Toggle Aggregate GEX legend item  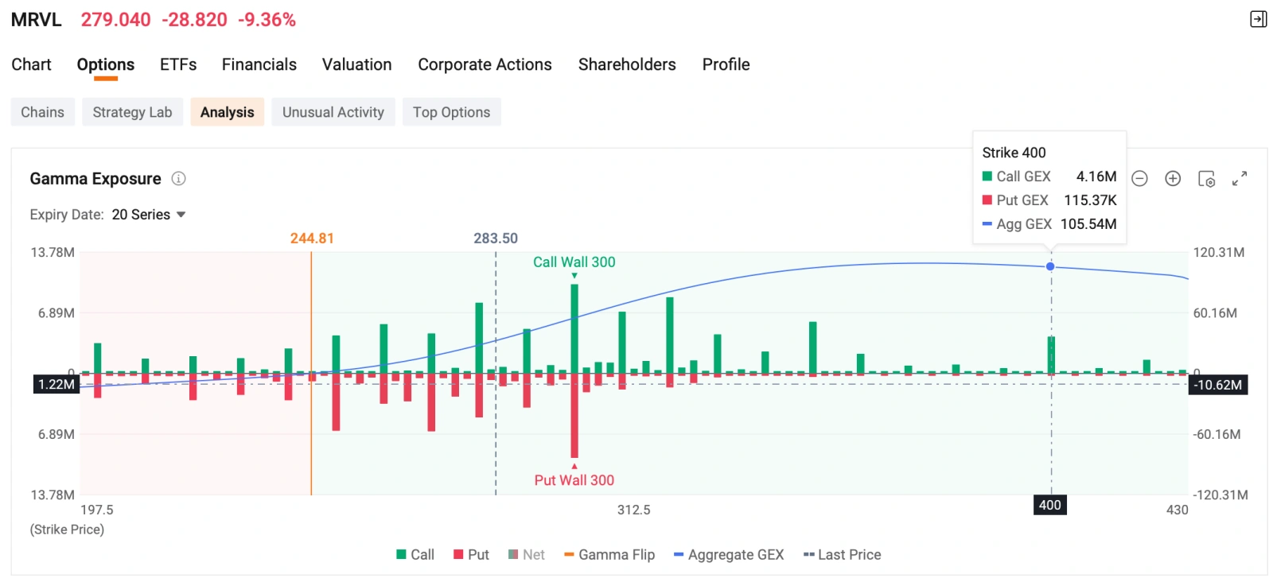(x=729, y=555)
